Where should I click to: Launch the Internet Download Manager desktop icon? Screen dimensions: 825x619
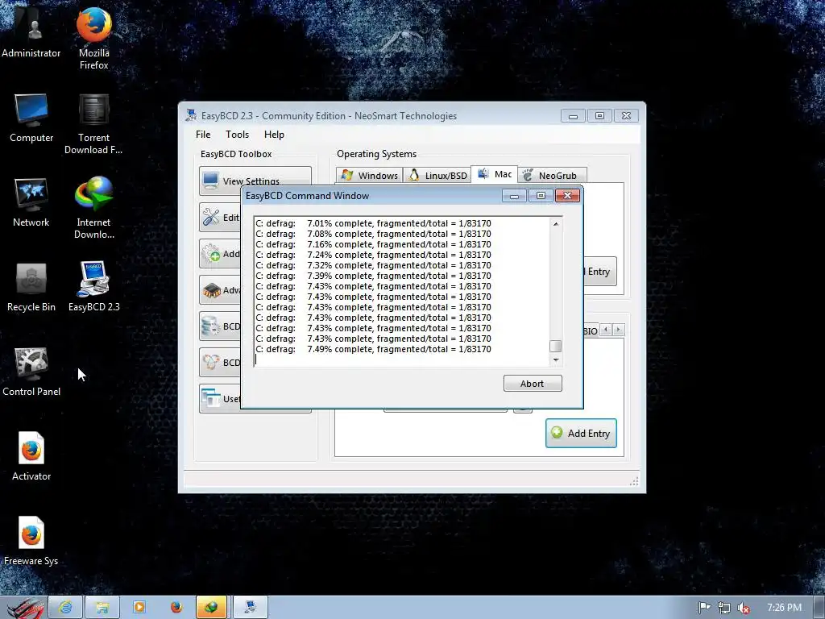(x=93, y=208)
